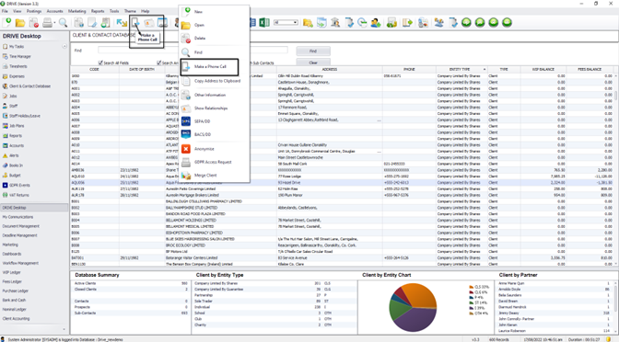Click the Find button beside search field
This screenshot has height=342, width=619.
[313, 51]
